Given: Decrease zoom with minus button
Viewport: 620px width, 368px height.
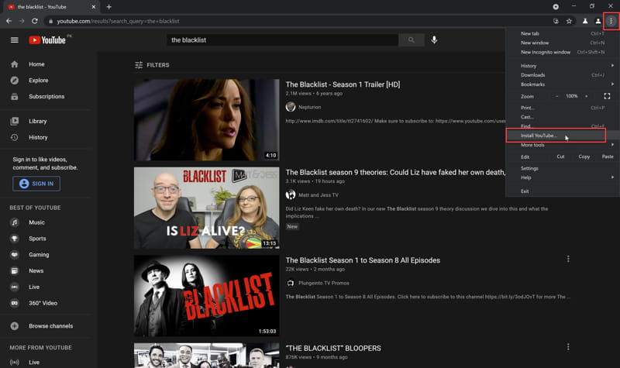Looking at the screenshot, I should click(556, 96).
